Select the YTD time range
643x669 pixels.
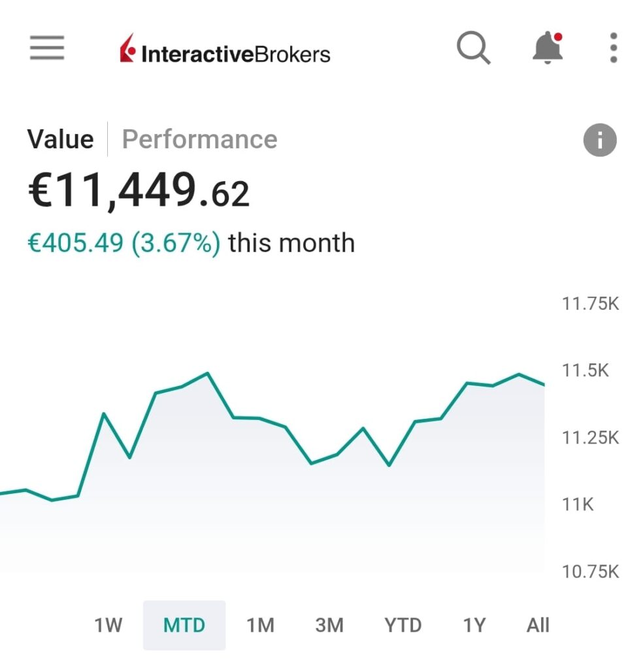403,625
